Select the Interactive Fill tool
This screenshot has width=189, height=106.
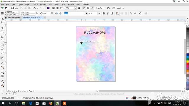(2, 85)
